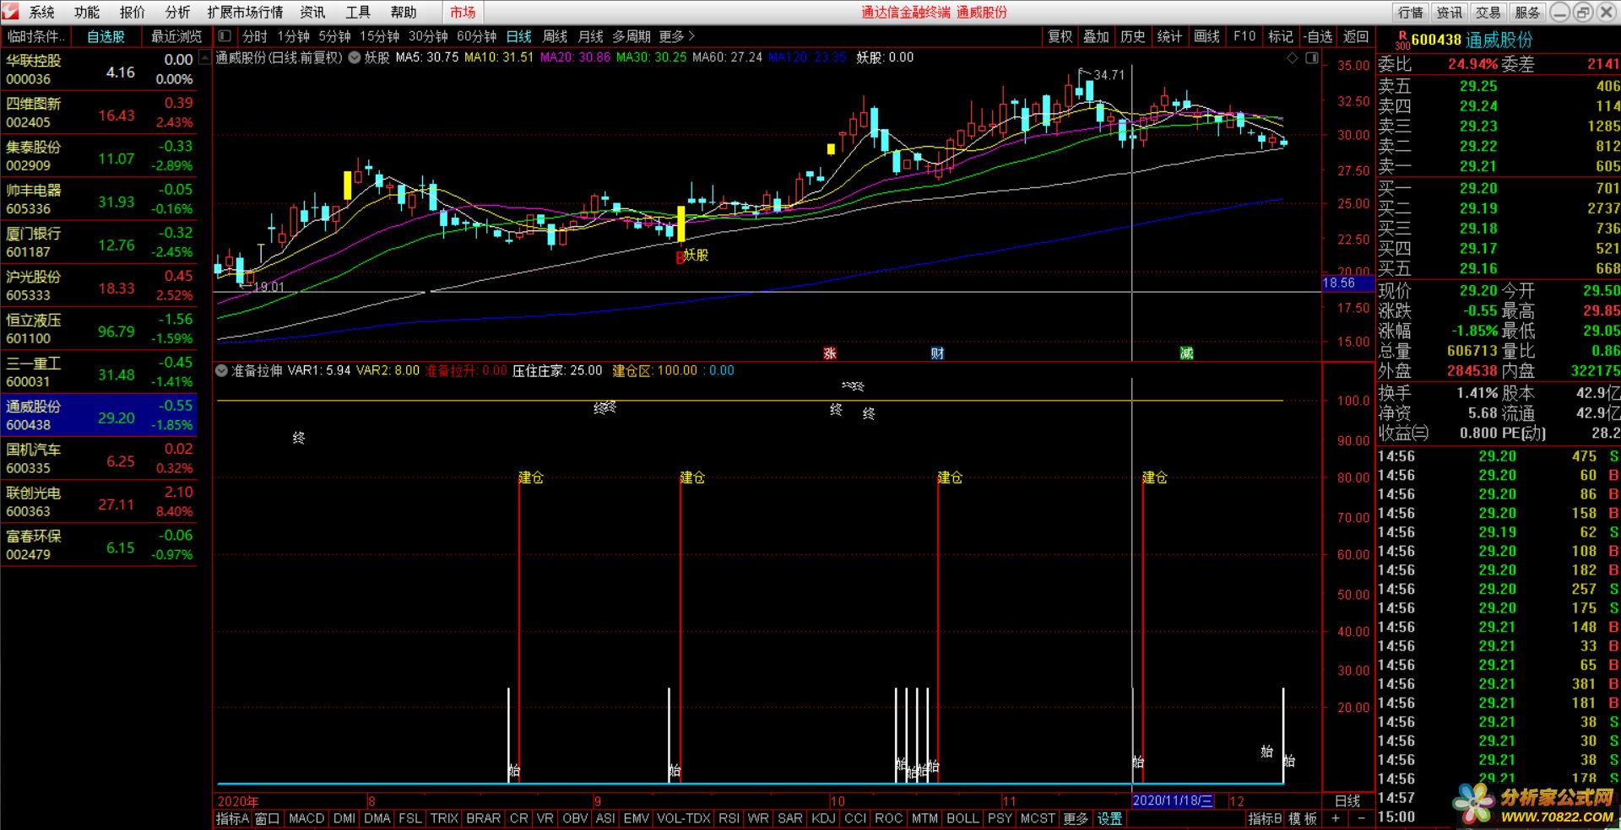Switch chart to 周线 period
Viewport: 1621px width, 830px height.
[555, 36]
